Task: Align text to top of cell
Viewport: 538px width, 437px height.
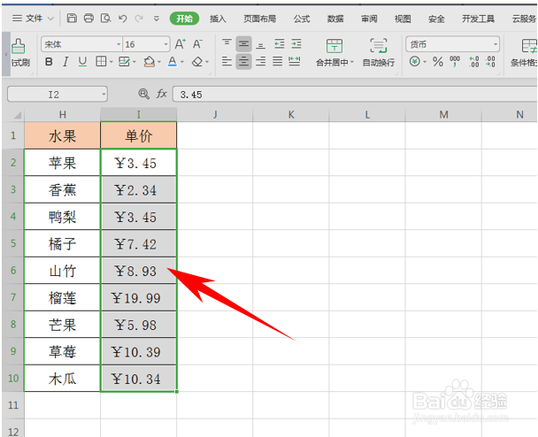Action: click(x=227, y=43)
